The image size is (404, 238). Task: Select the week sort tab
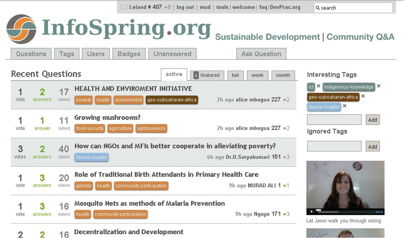[257, 75]
